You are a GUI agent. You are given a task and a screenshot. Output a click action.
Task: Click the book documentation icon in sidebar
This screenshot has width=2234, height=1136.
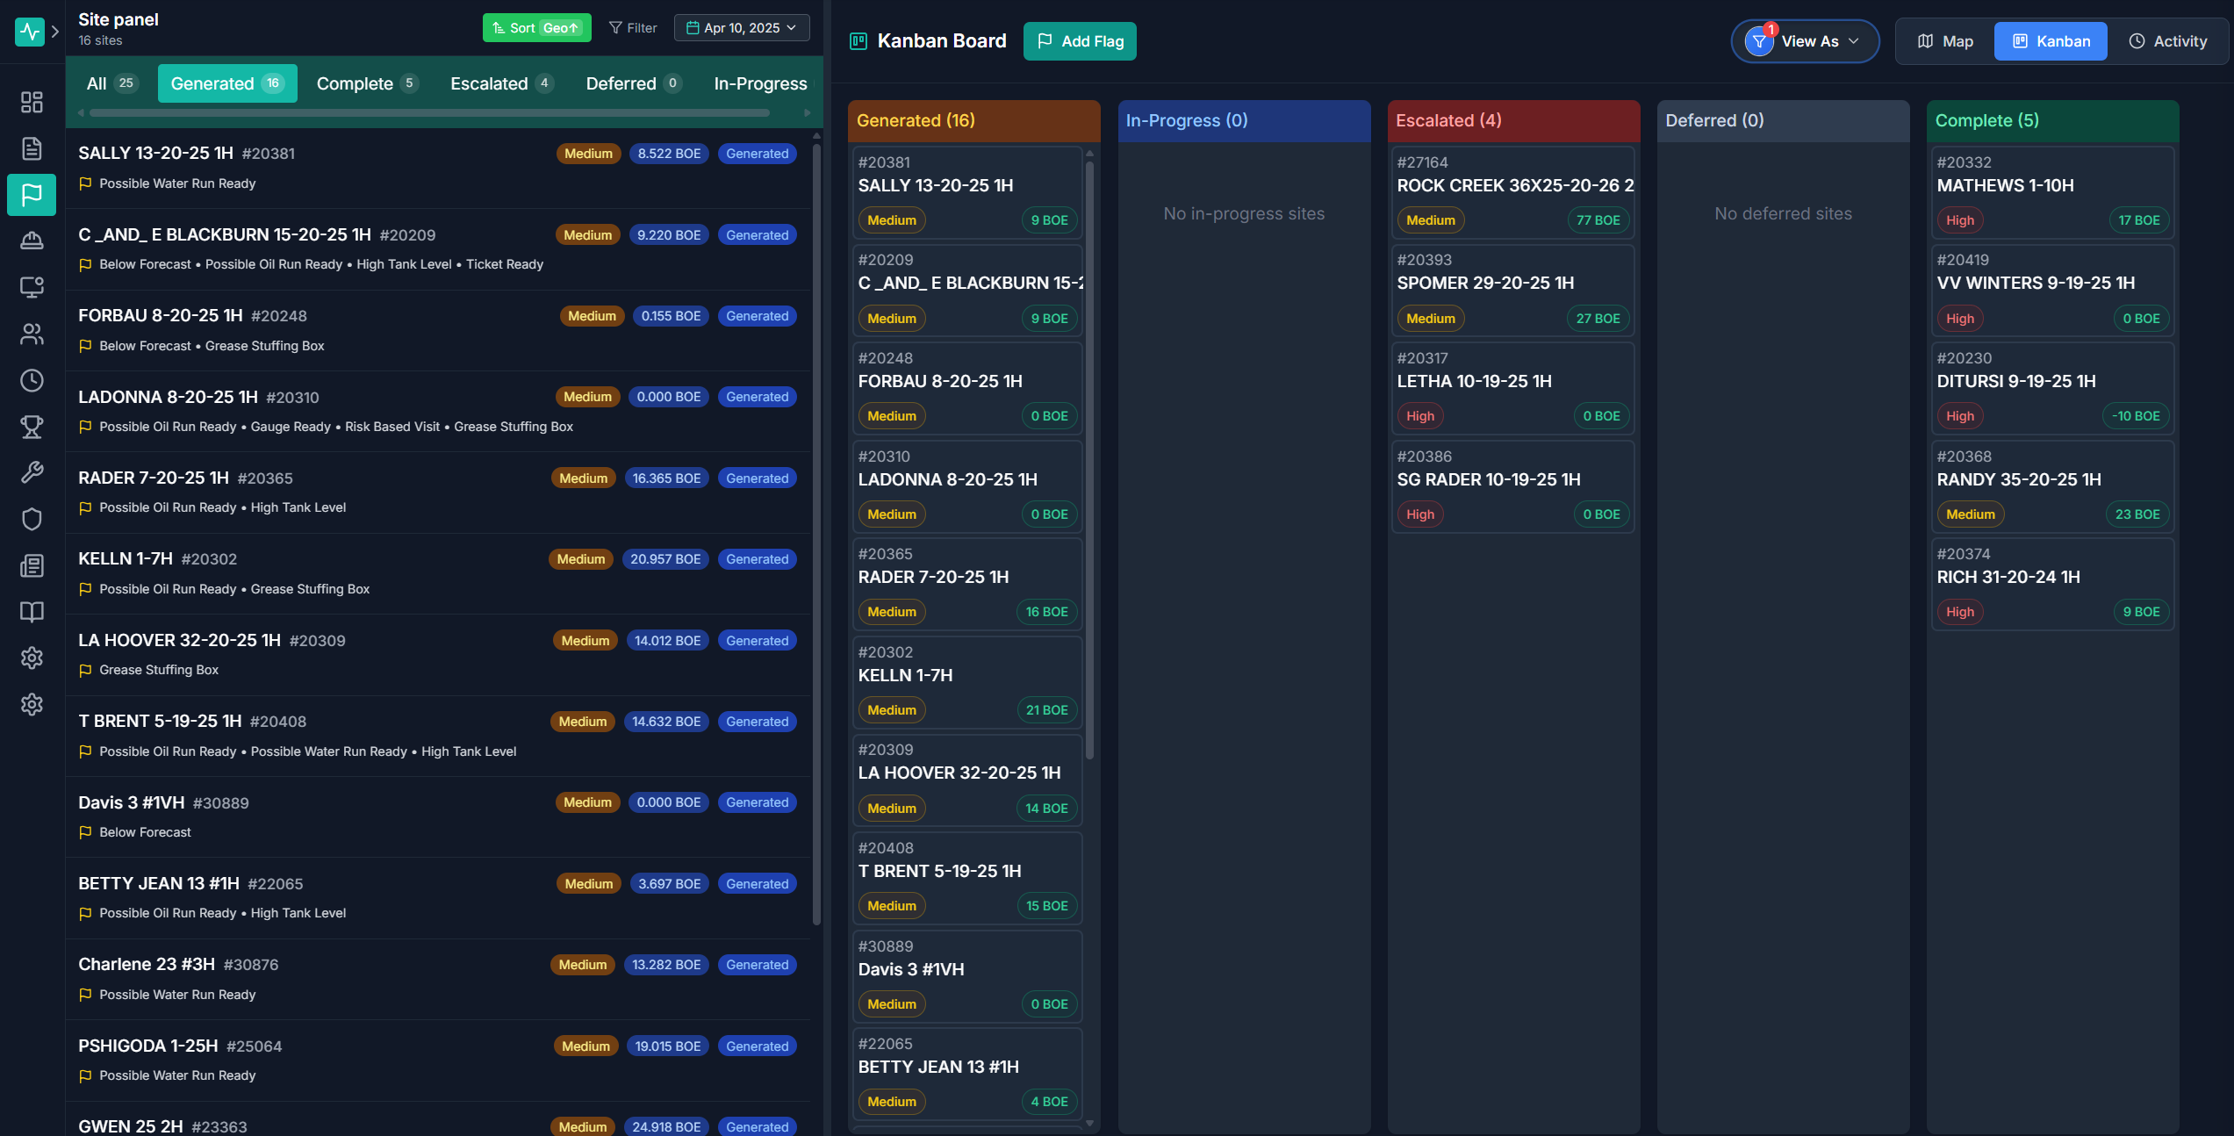[32, 612]
